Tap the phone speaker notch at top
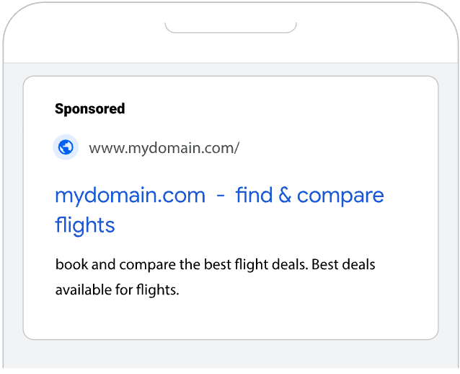Viewport: 460px width, 374px height. [x=231, y=27]
